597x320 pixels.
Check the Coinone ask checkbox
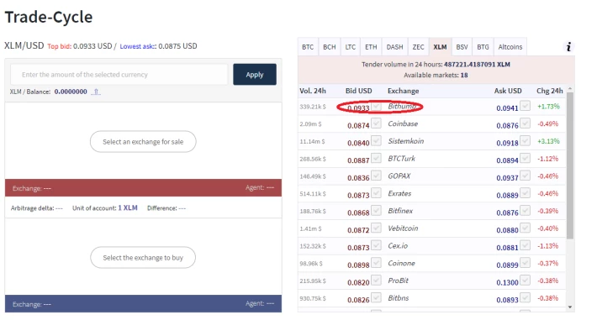coord(525,263)
